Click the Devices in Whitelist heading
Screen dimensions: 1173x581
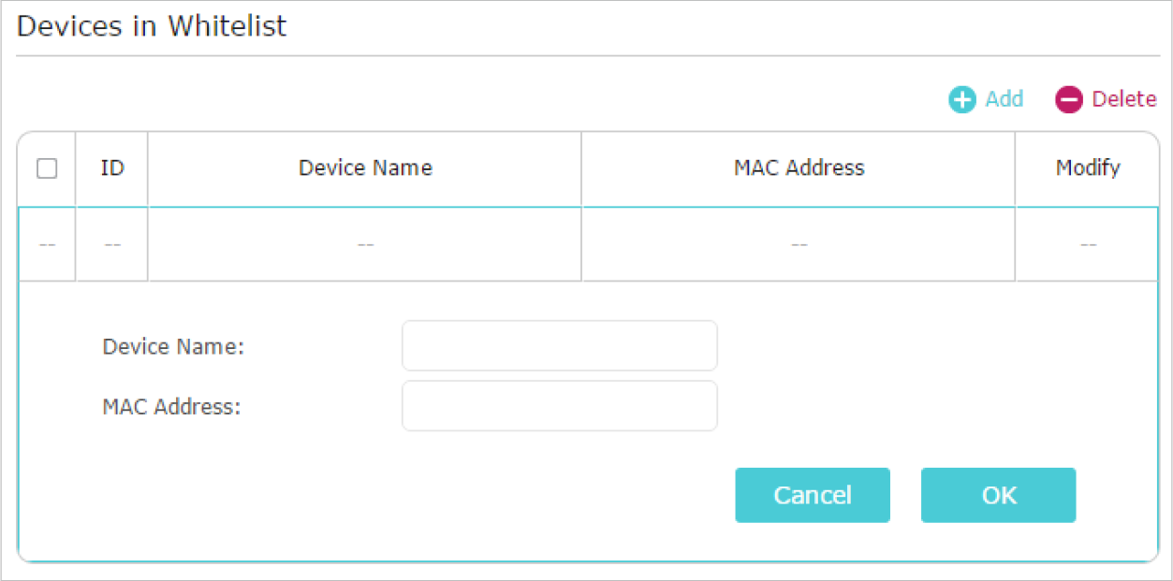pos(152,26)
